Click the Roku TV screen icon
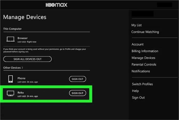 tap(10, 93)
